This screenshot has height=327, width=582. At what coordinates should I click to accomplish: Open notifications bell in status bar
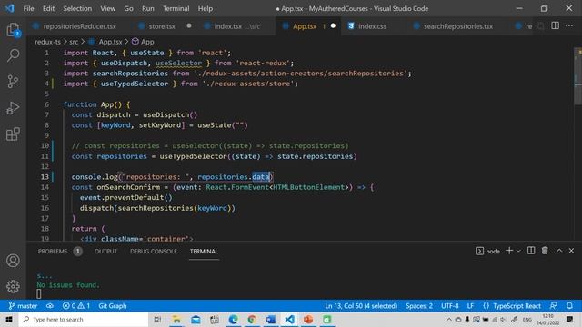point(569,306)
